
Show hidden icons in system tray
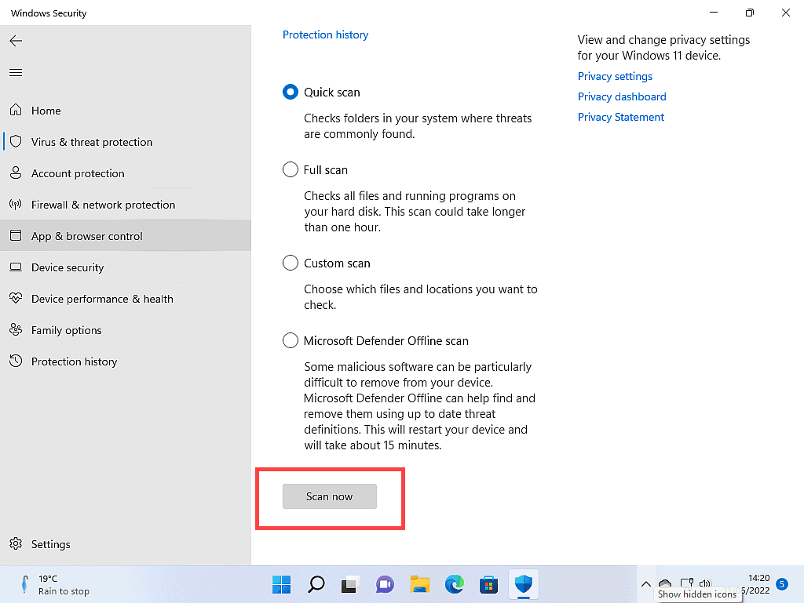646,584
